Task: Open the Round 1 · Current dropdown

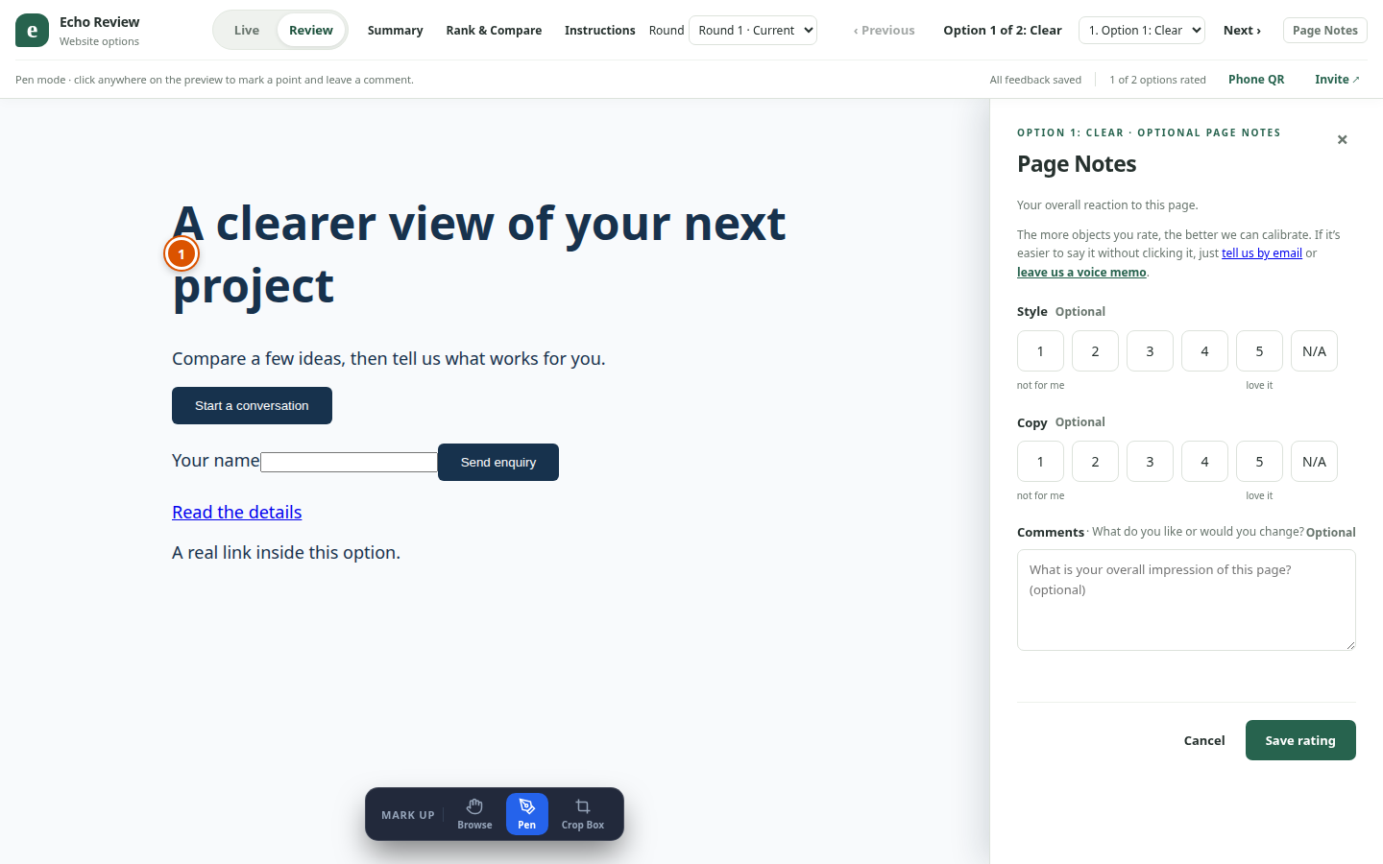Action: click(x=753, y=31)
